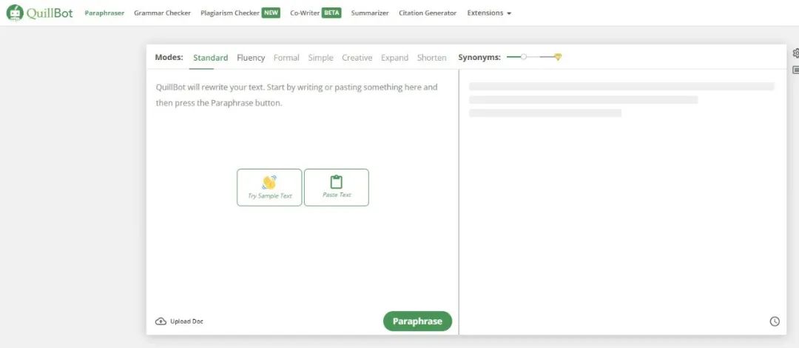
Task: Click the Paste Text clipboard icon
Action: tap(337, 181)
